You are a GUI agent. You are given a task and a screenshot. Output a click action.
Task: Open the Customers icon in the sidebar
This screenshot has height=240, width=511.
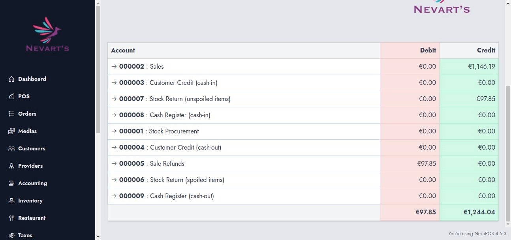pos(11,148)
